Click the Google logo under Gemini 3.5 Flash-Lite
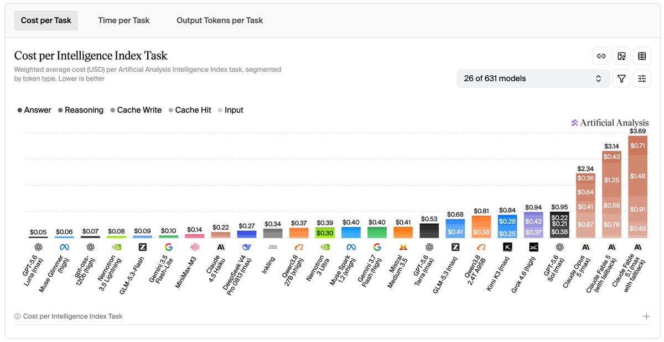Viewport: 664px width, 342px height. [x=168, y=247]
